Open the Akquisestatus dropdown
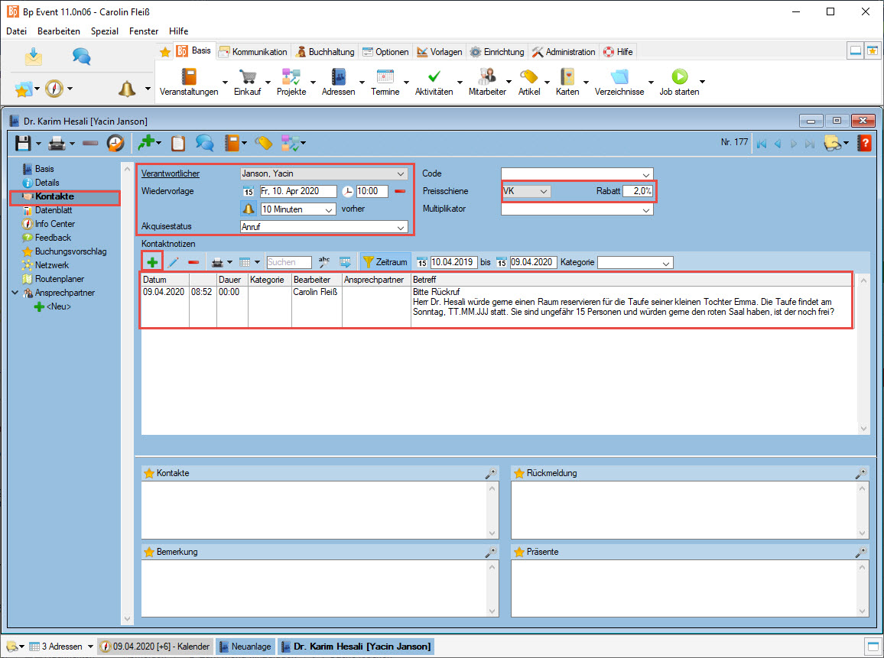 401,227
